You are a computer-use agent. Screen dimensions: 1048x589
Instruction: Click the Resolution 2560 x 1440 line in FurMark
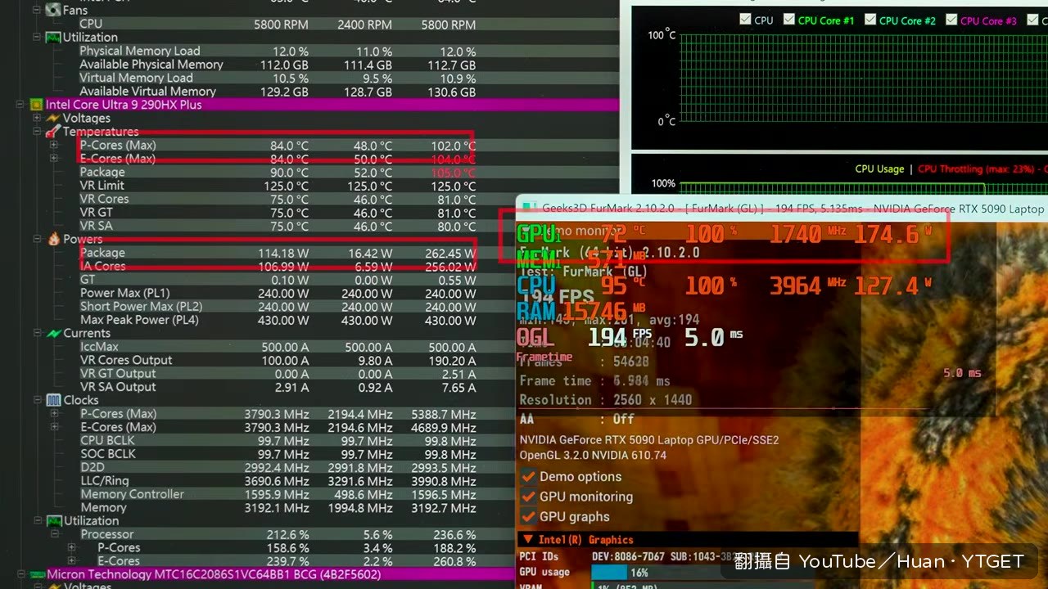[606, 400]
